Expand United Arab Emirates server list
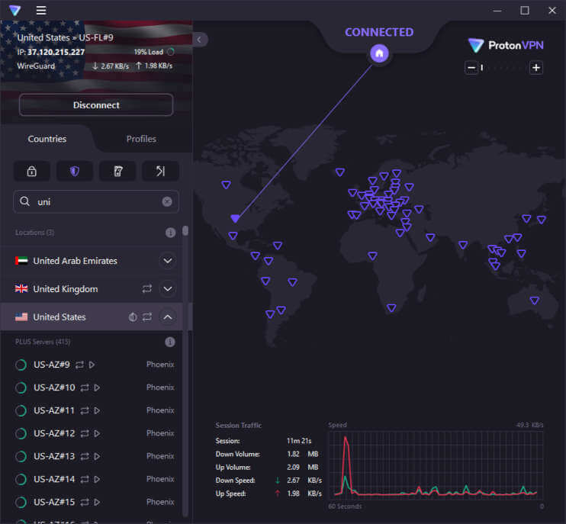Viewport: 566px width, 524px height. (168, 261)
